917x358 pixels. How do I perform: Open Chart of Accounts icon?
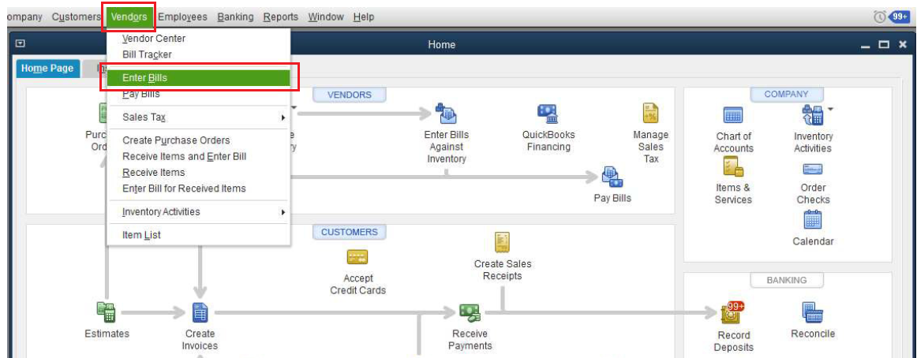pos(733,116)
